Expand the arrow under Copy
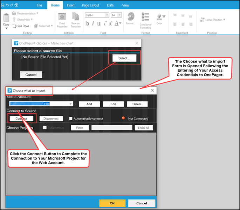This screenshot has width=240, height=210. point(6,28)
